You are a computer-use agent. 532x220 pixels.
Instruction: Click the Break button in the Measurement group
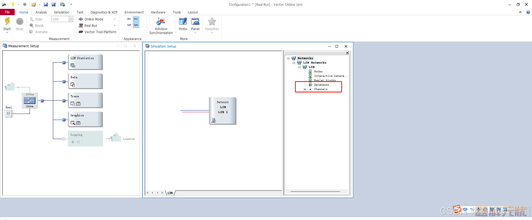(37, 25)
